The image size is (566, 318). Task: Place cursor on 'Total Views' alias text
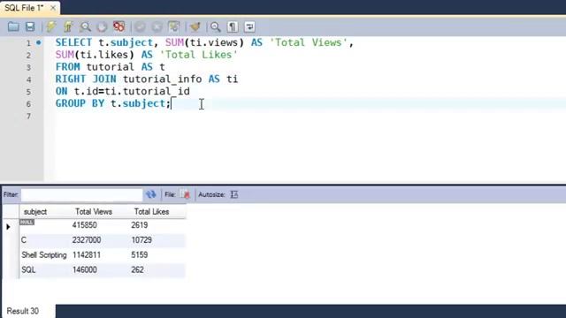(309, 42)
